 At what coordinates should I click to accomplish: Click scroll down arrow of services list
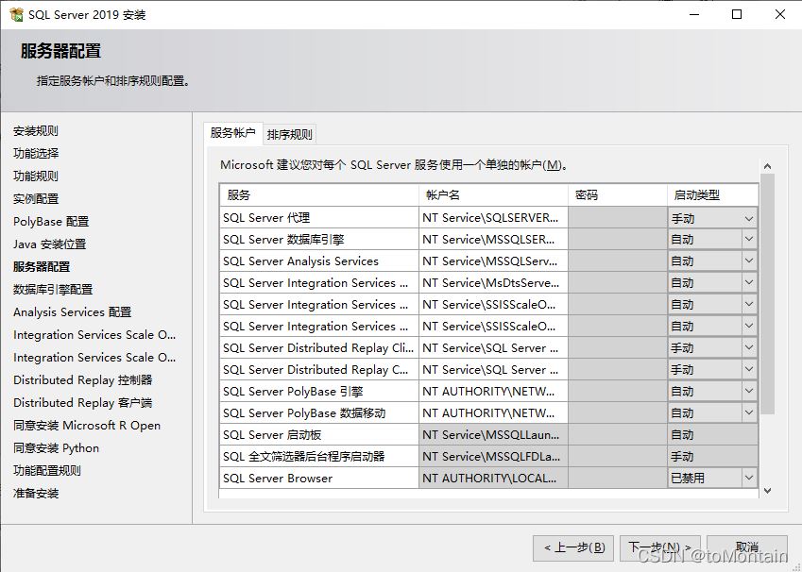767,491
